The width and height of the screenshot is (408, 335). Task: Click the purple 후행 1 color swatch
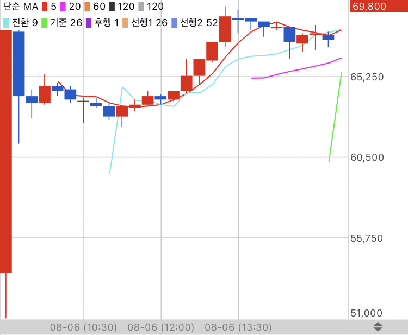point(89,23)
